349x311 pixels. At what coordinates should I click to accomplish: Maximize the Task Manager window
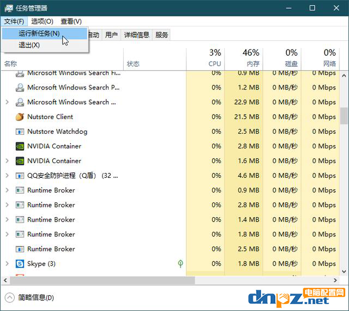(312, 8)
